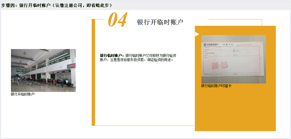Click the waiting chairs in the bank photo
The width and height of the screenshot is (291, 139).
[31, 84]
